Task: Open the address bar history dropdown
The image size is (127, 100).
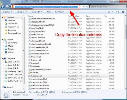Action: (x=83, y=7)
